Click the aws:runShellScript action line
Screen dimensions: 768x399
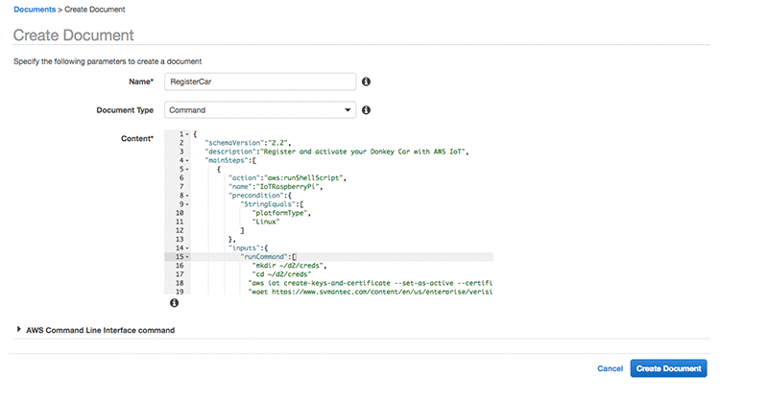click(x=287, y=178)
